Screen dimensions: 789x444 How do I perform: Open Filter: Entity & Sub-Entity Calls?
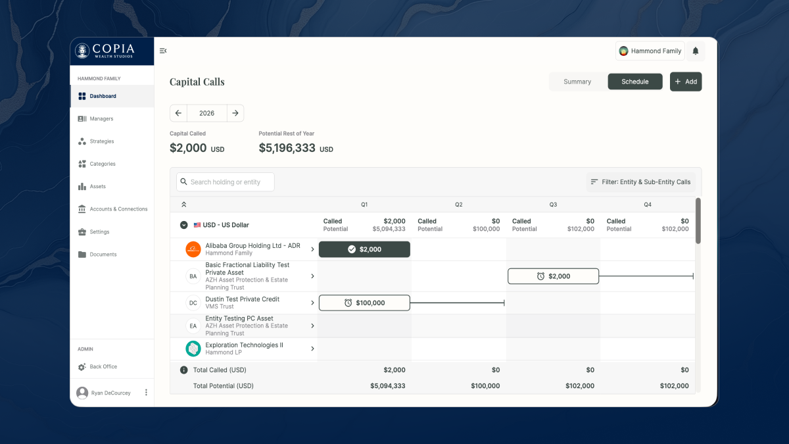point(640,182)
